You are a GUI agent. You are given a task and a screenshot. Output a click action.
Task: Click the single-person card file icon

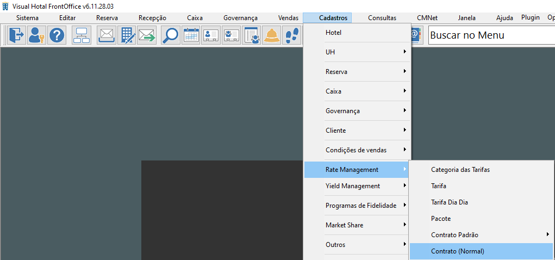point(211,35)
